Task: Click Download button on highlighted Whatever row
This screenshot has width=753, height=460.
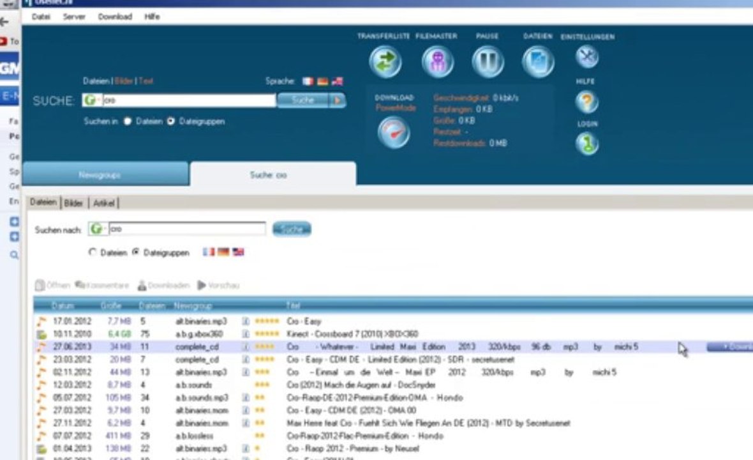Action: (x=730, y=346)
